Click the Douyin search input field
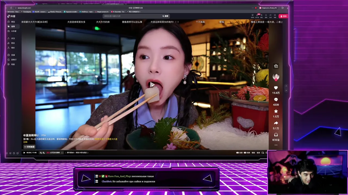The width and height of the screenshot is (348, 195). pyautogui.click(x=132, y=16)
